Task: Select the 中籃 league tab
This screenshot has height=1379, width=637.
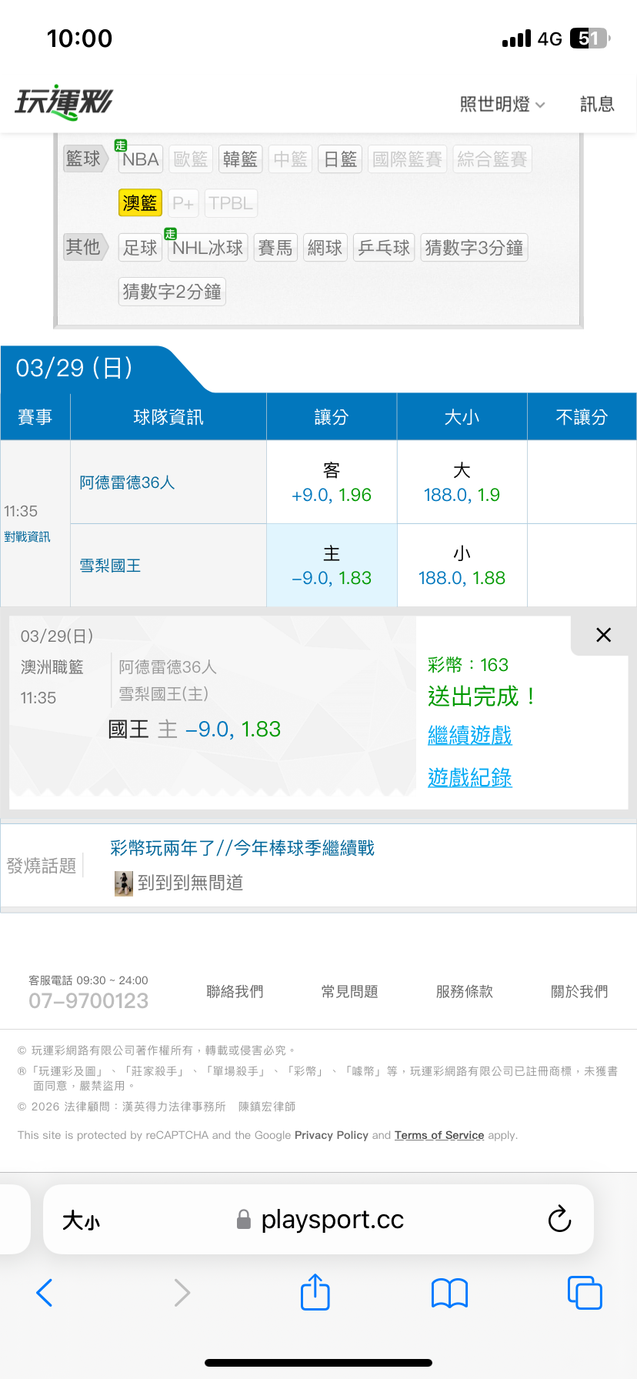Action: 290,159
